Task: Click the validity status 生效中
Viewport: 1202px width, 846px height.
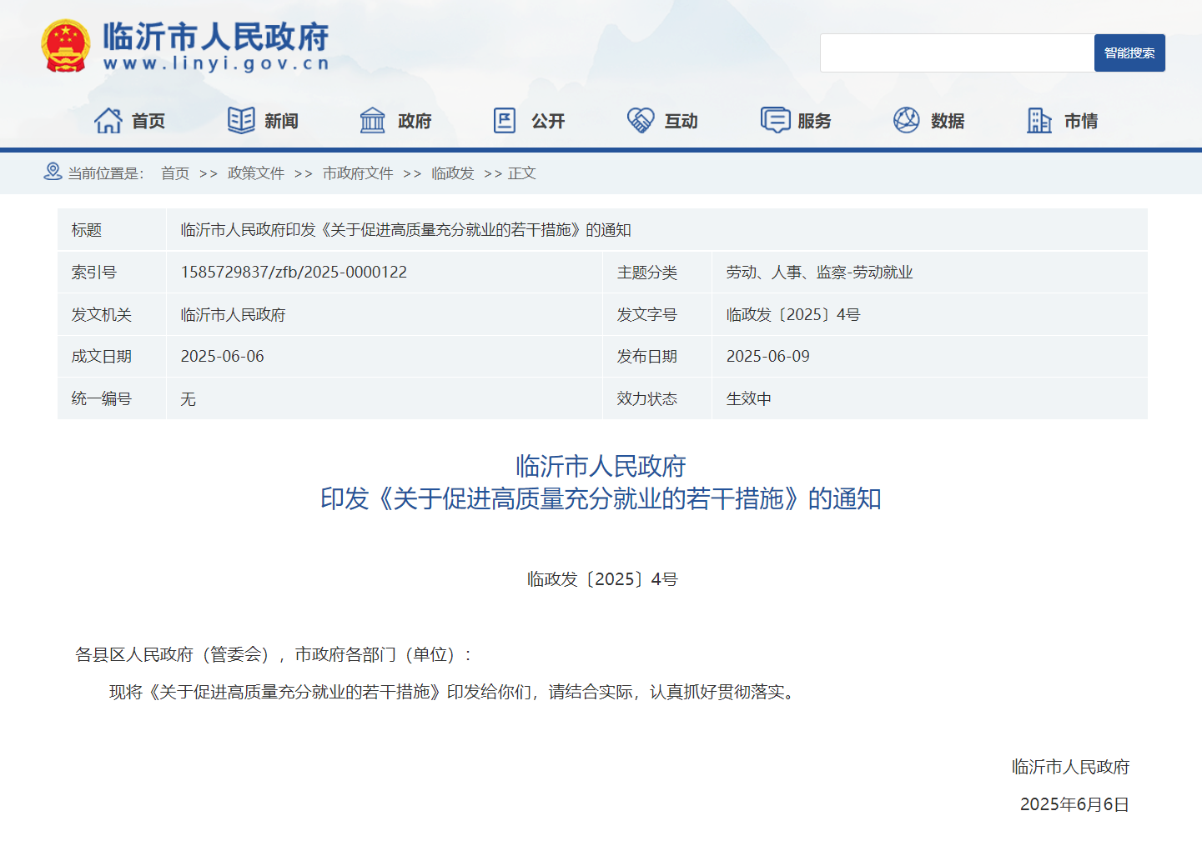Action: pyautogui.click(x=748, y=398)
